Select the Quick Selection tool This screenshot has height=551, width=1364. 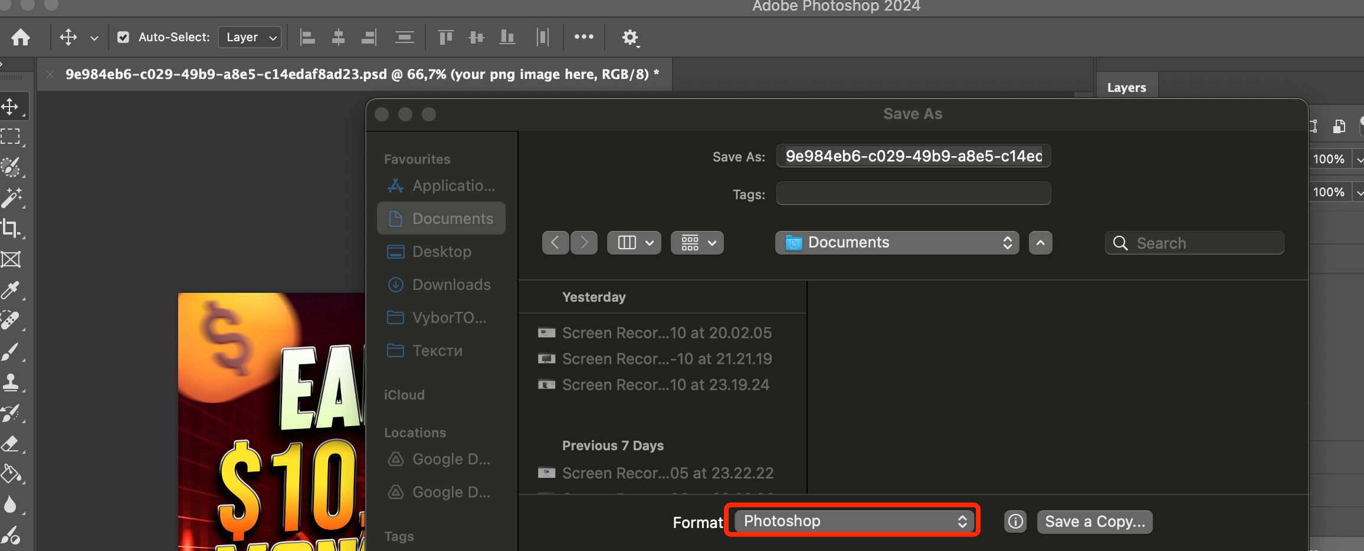point(11,167)
